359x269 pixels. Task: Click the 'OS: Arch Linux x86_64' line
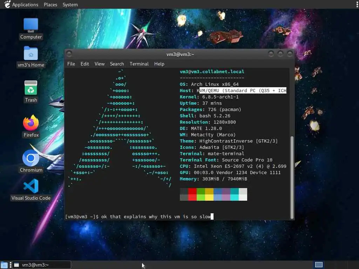[x=209, y=84]
